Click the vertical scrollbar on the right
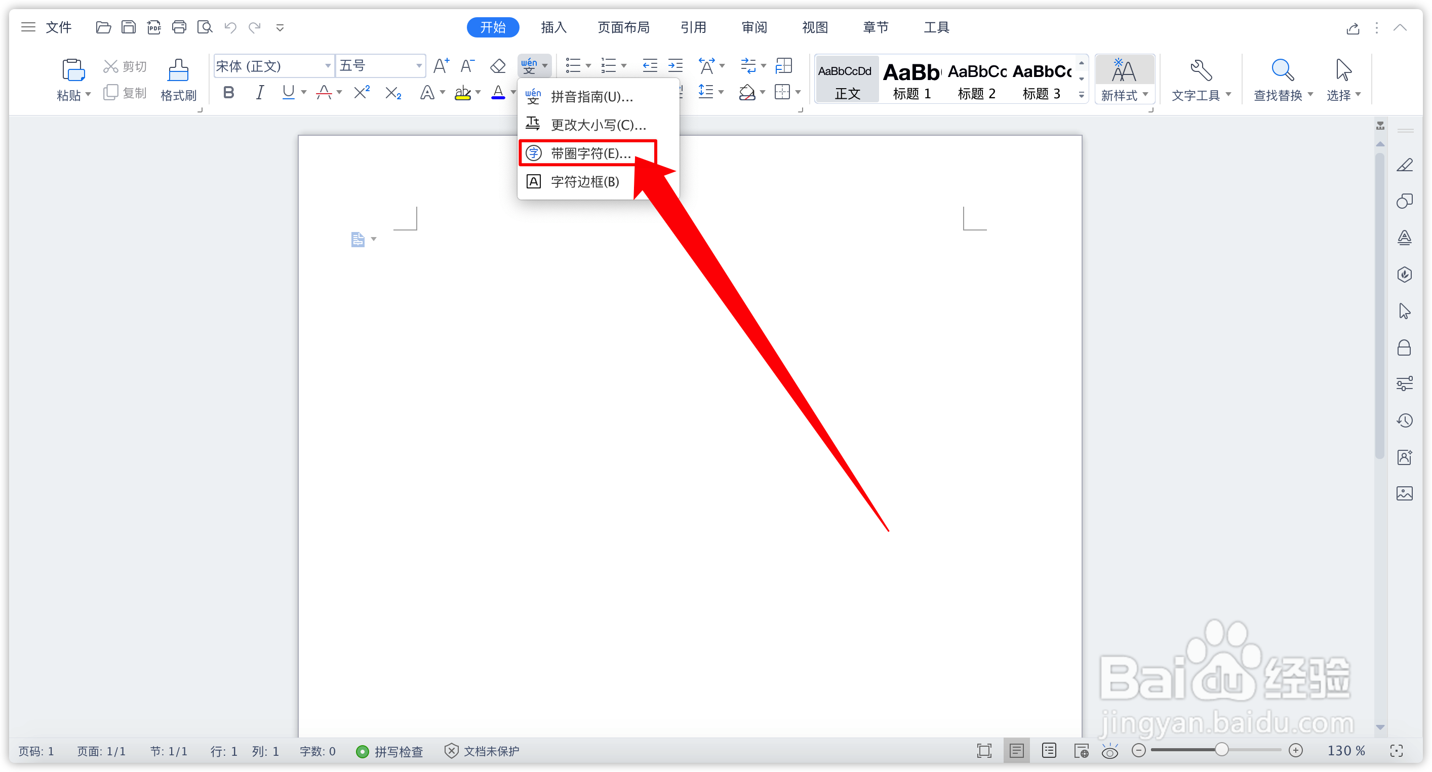The height and width of the screenshot is (772, 1432). tap(1380, 306)
